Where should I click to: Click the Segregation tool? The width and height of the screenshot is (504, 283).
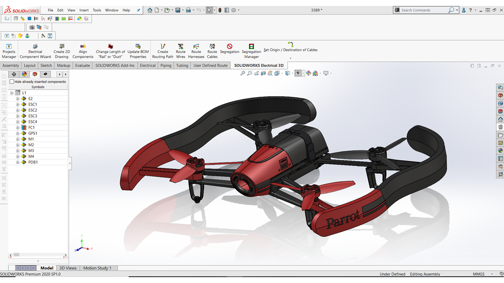[230, 49]
